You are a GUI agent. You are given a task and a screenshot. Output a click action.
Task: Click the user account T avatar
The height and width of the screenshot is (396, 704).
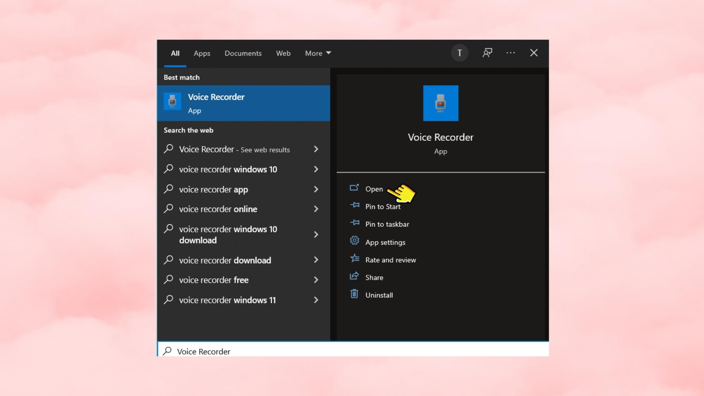click(459, 53)
